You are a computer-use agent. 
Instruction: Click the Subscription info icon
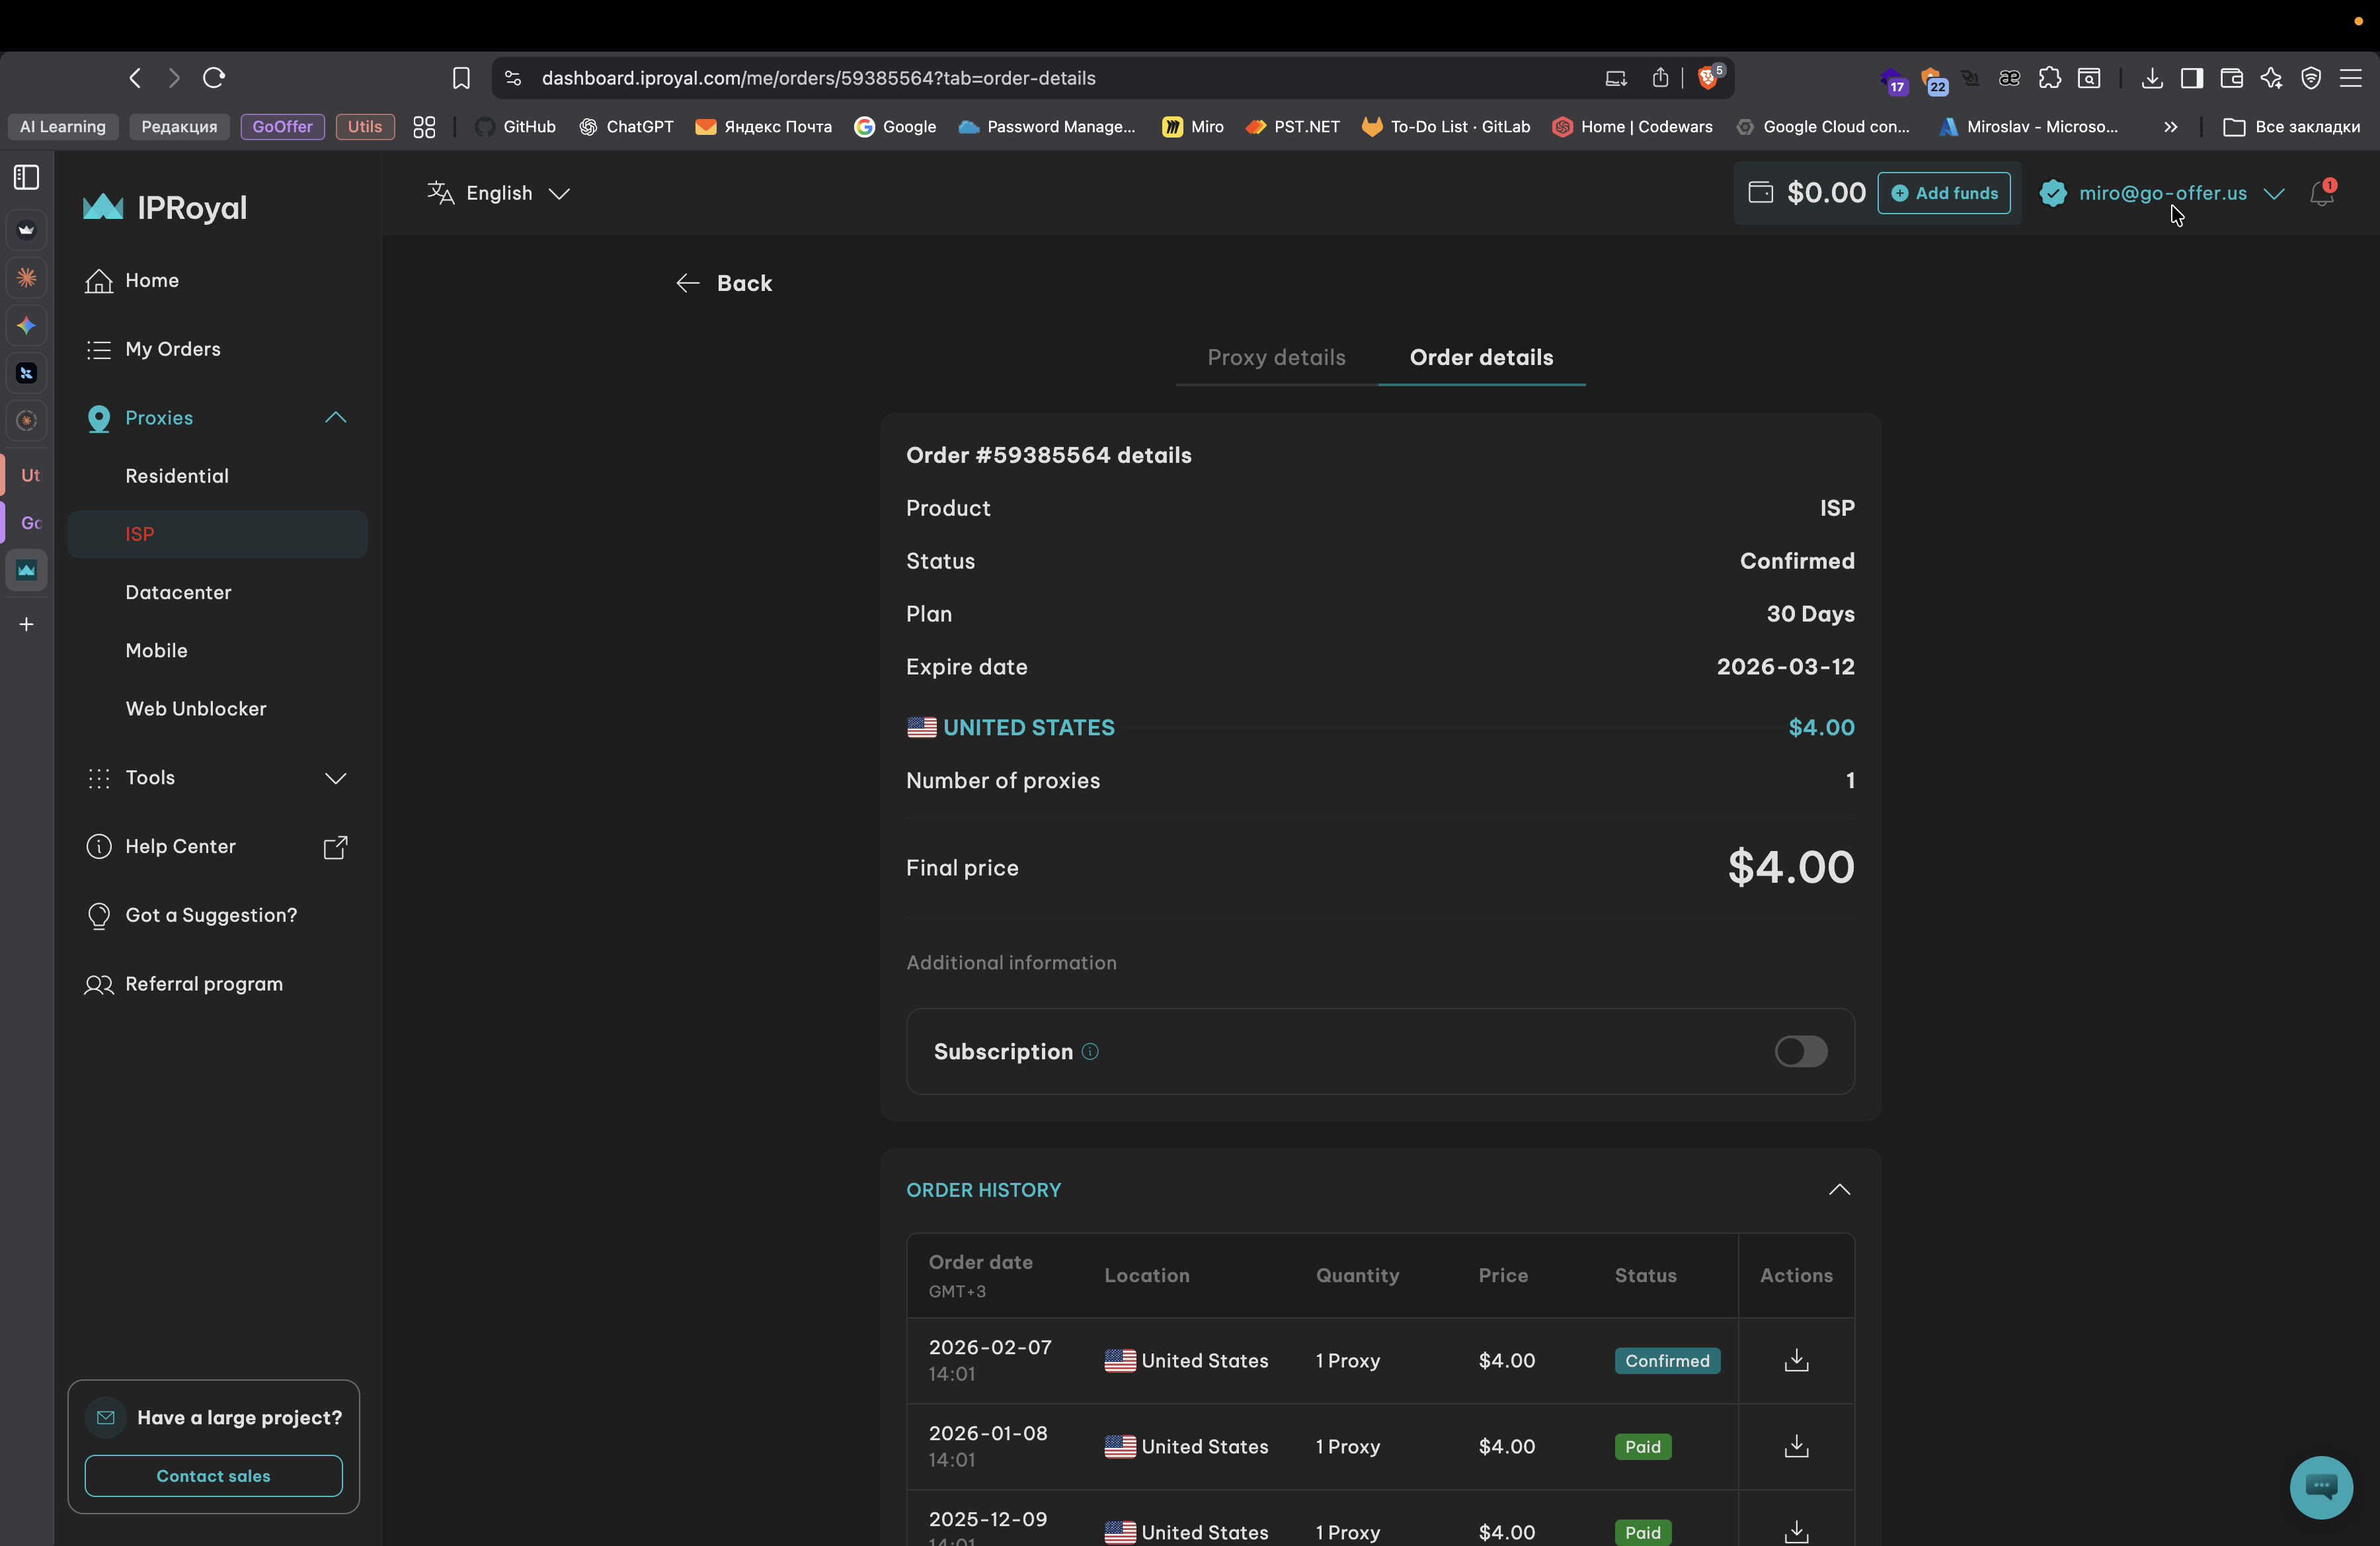1090,1051
